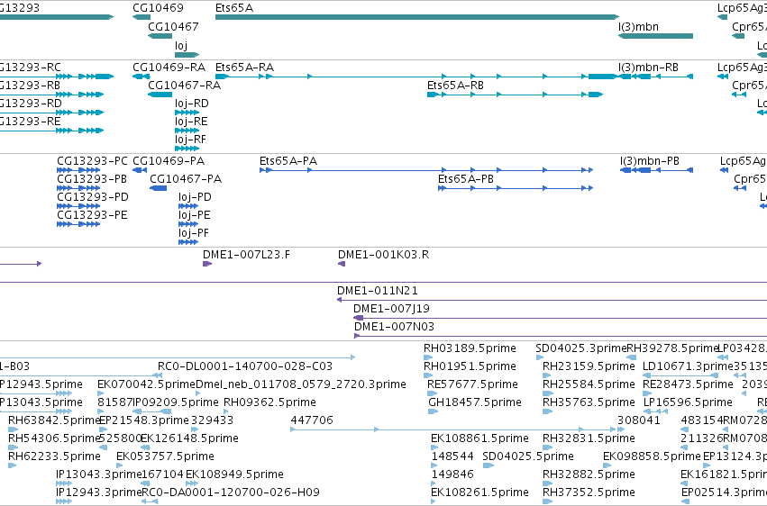The height and width of the screenshot is (506, 767).
Task: Select the l(3)mbn gene label
Action: click(638, 26)
